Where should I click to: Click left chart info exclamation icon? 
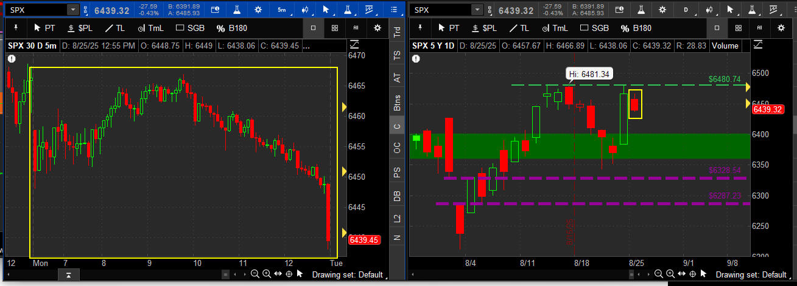[12, 59]
